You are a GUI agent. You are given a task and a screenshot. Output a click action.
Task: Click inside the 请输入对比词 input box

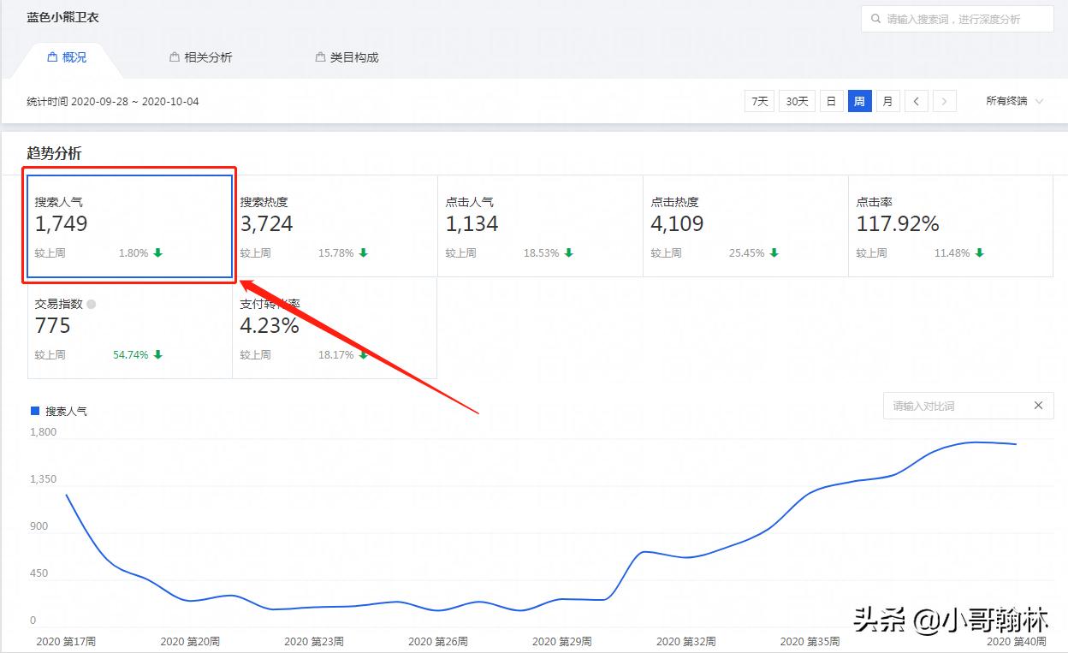950,405
